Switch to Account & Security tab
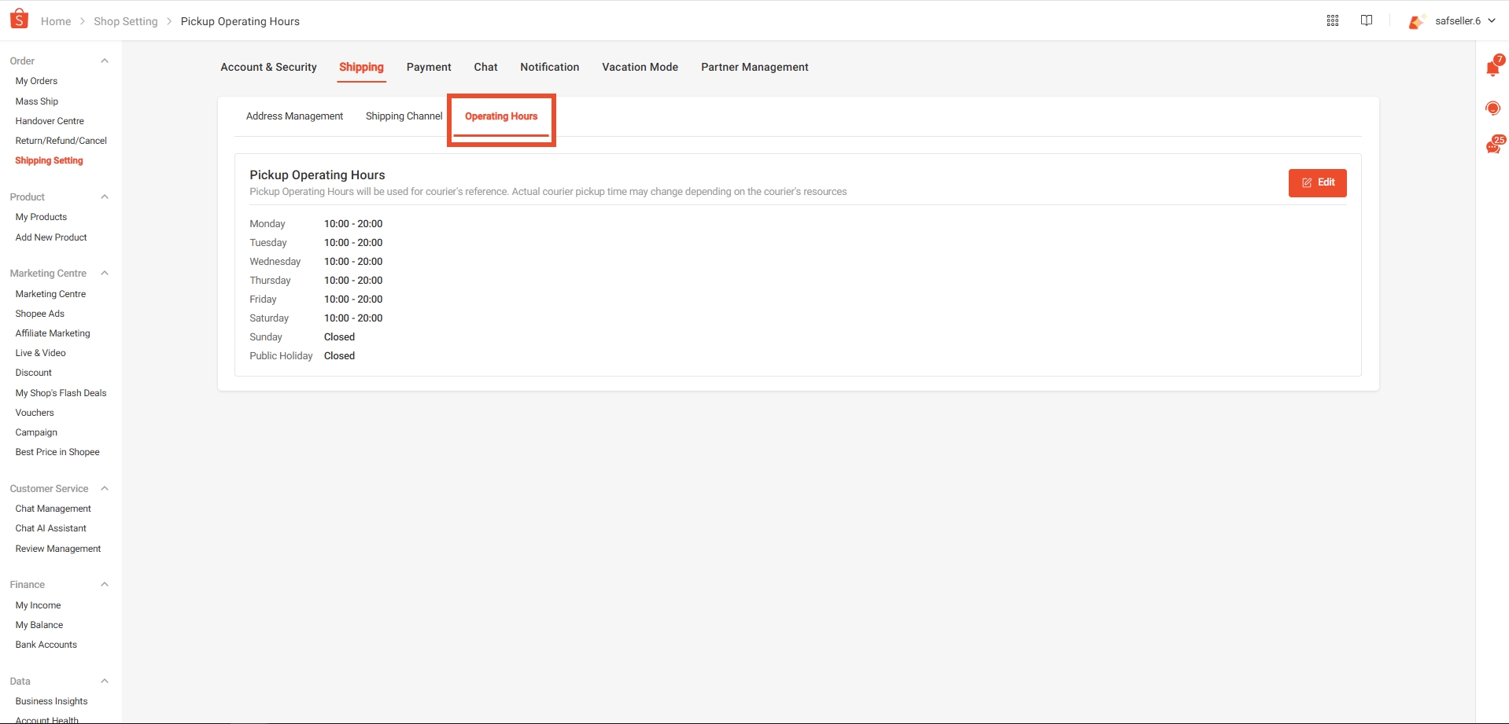This screenshot has width=1509, height=724. tap(268, 67)
